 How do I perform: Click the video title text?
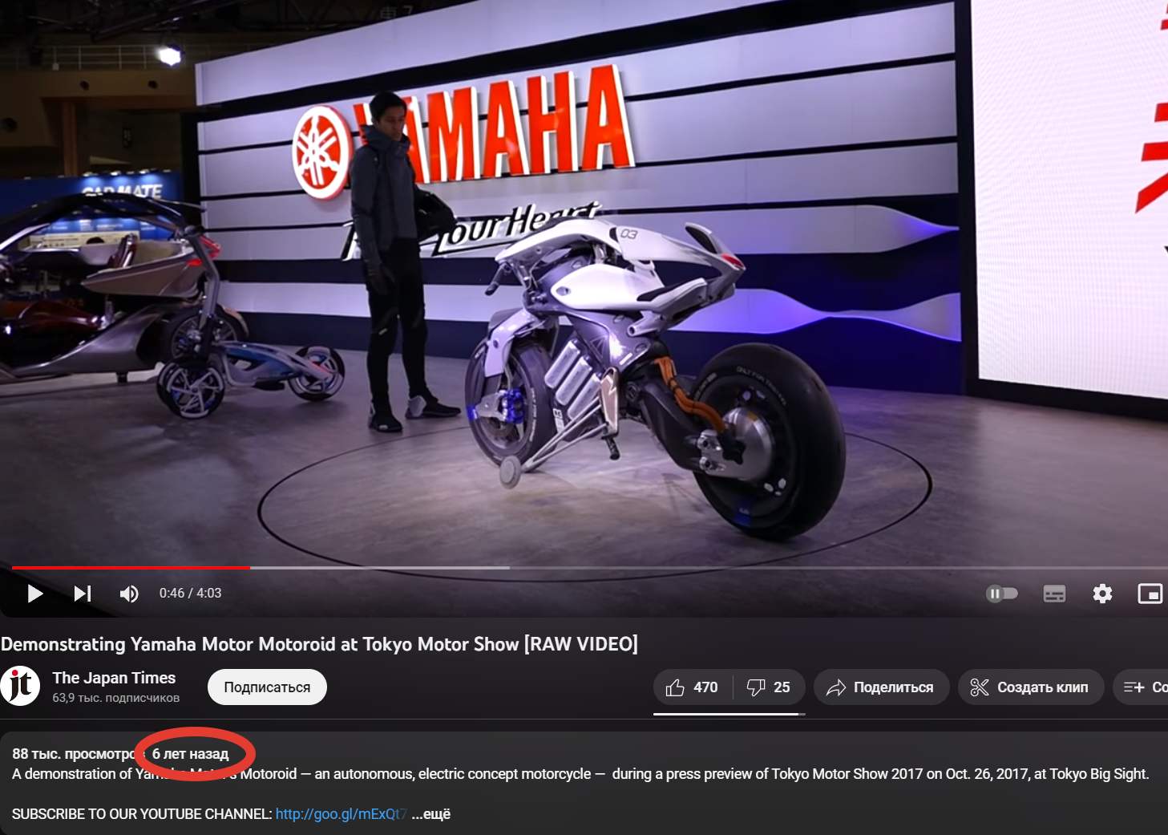coord(319,644)
